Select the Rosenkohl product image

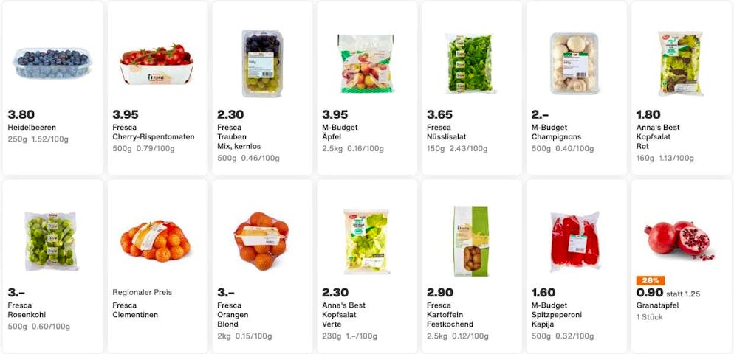coord(52,241)
